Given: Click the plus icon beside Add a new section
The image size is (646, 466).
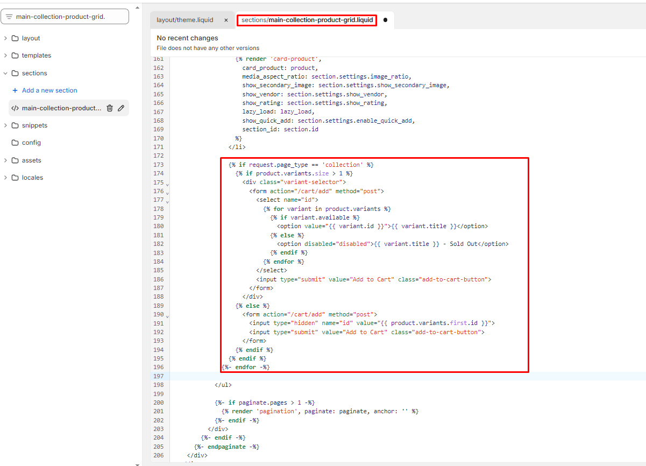Looking at the screenshot, I should [x=15, y=90].
